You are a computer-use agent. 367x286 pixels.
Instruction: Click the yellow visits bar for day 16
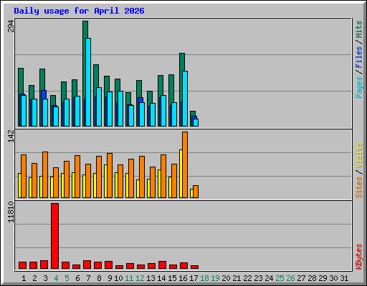(181, 174)
